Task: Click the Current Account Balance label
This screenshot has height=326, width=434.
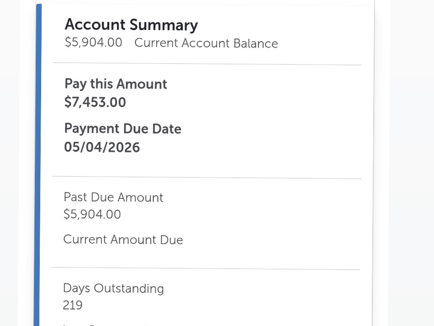Action: click(206, 43)
